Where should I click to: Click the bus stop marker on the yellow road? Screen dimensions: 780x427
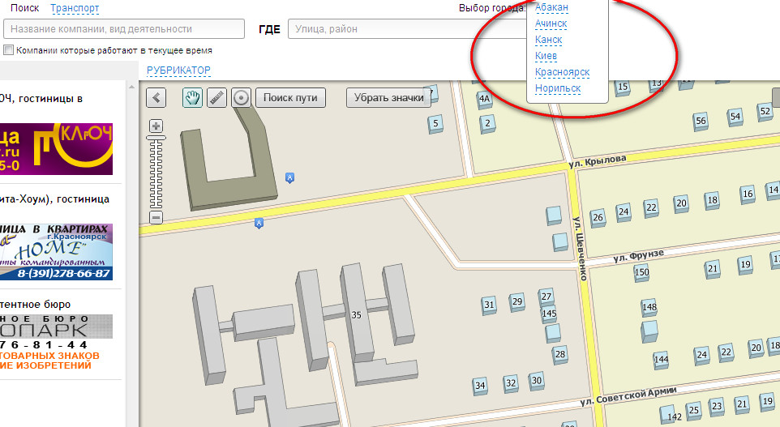(259, 223)
